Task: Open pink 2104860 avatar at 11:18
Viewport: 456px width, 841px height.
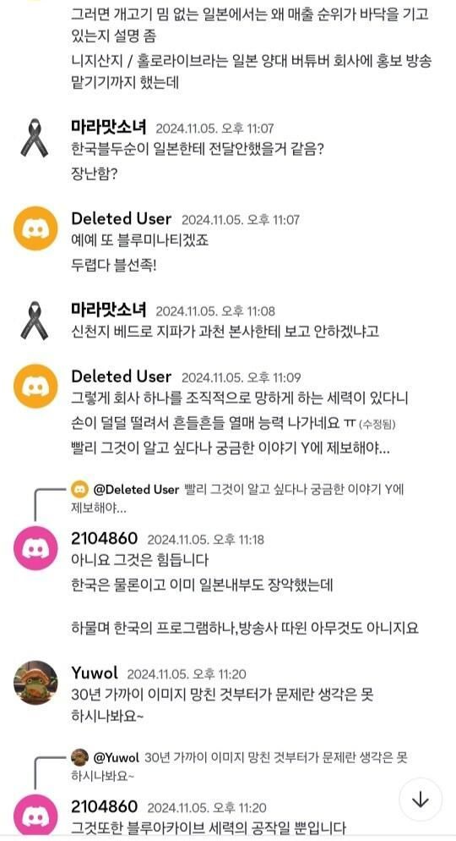Action: tap(35, 548)
